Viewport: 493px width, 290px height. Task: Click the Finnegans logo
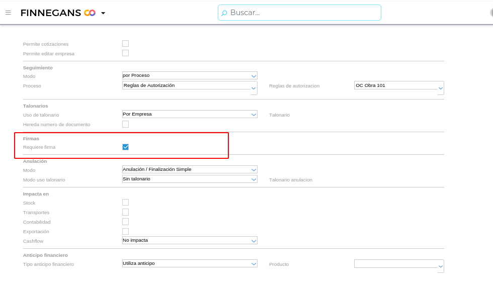(58, 13)
